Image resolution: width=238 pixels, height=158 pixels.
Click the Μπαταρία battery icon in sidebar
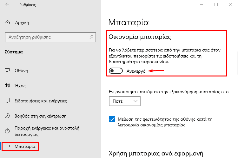point(7,146)
